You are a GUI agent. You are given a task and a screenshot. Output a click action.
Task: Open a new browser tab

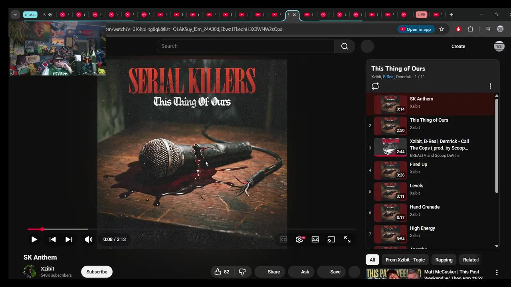451,15
